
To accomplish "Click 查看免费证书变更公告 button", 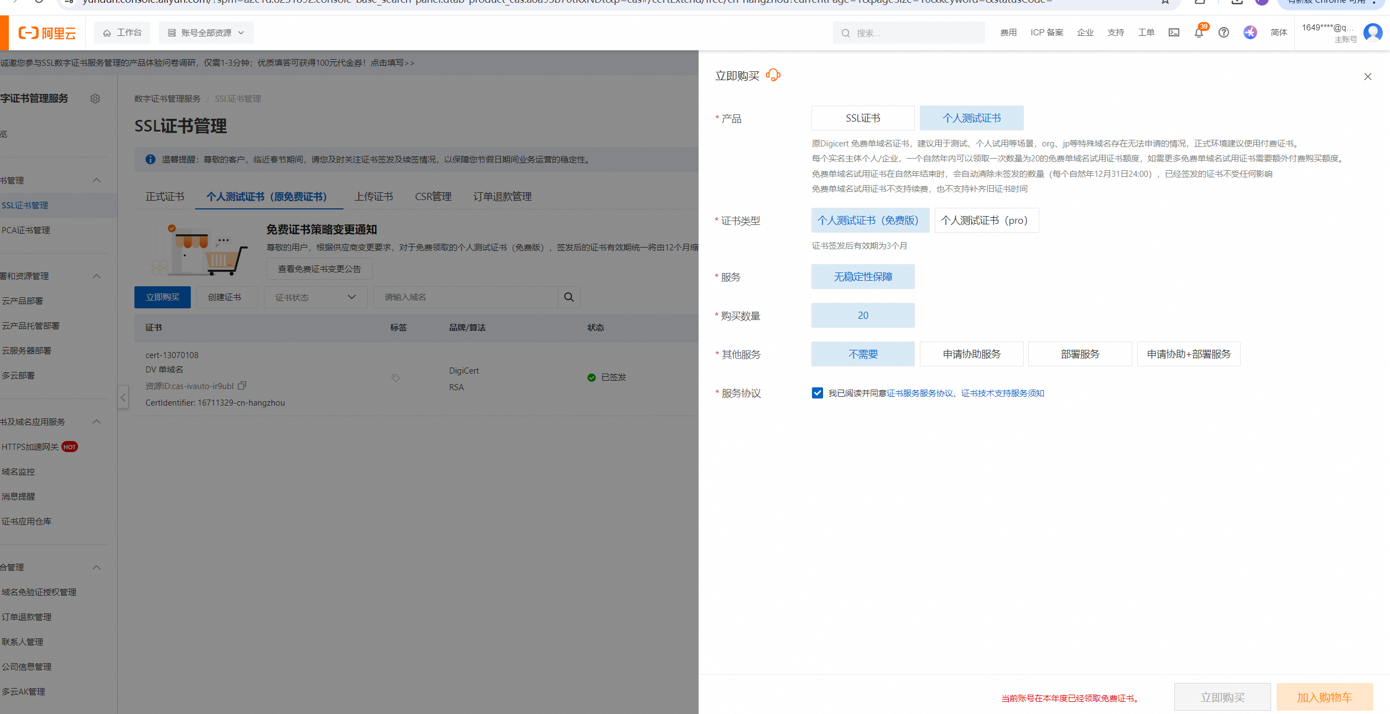I will point(320,269).
